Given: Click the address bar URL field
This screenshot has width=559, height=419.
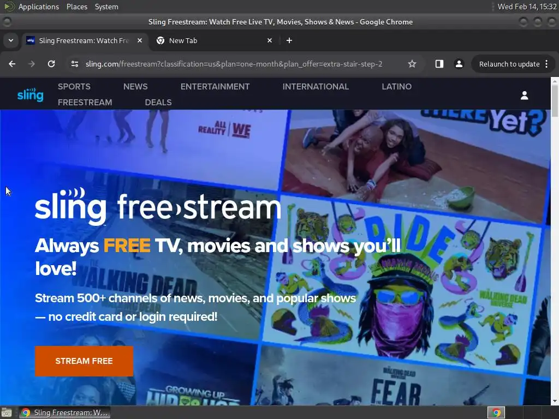Looking at the screenshot, I should (x=234, y=64).
